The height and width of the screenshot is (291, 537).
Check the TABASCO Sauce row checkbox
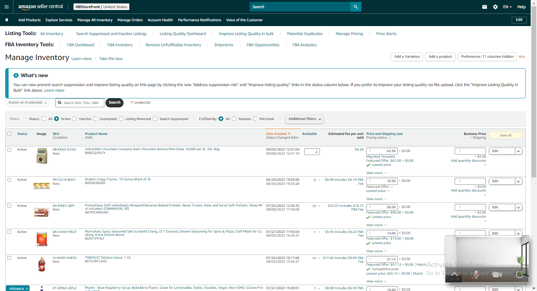pos(9,258)
